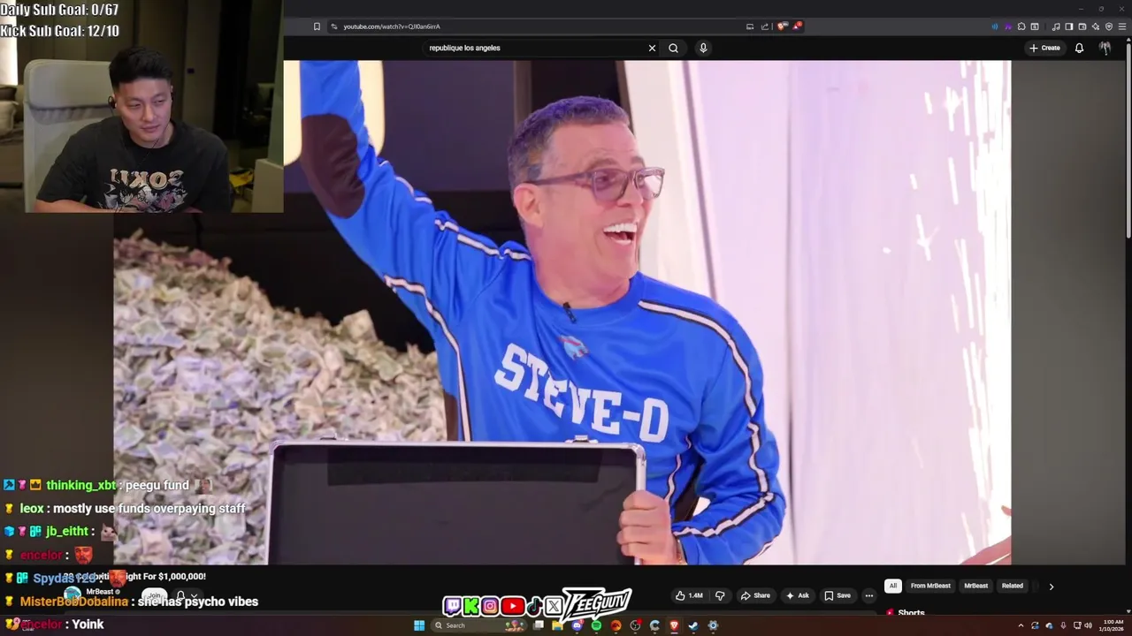This screenshot has height=636, width=1132.
Task: Click the purple extension icon in toolbar
Action: [x=1008, y=26]
